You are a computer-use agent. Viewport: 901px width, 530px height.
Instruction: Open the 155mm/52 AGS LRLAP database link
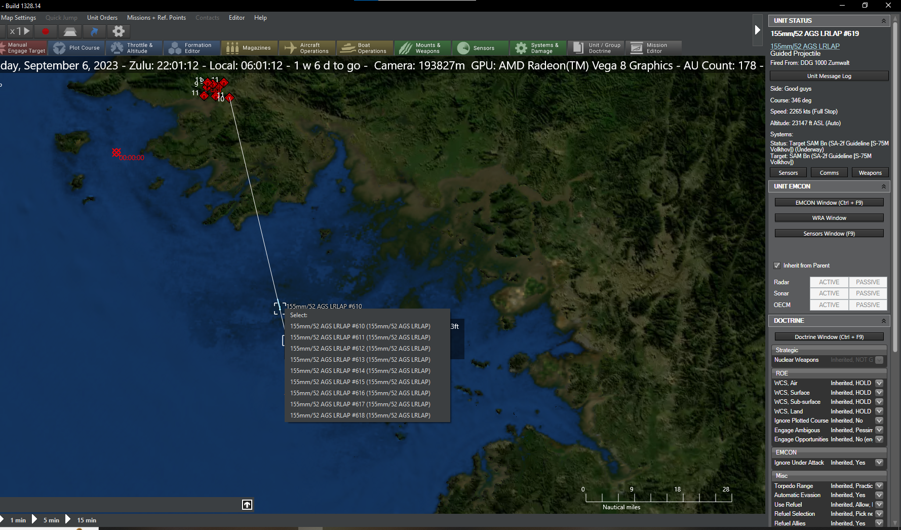(805, 46)
